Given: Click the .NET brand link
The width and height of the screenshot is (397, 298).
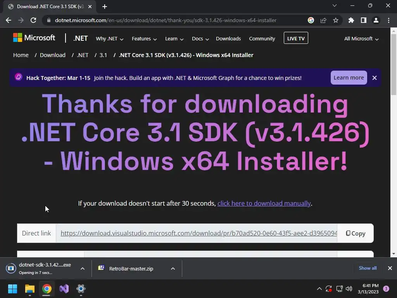Looking at the screenshot, I should (81, 38).
